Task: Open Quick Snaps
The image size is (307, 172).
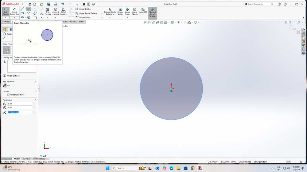Action: (127, 12)
